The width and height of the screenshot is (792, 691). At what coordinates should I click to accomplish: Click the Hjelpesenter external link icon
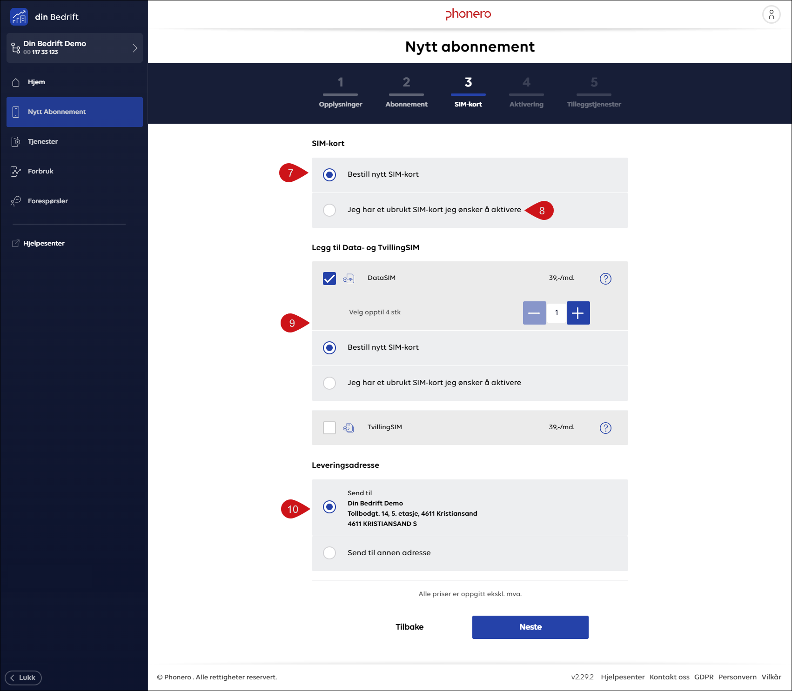15,243
